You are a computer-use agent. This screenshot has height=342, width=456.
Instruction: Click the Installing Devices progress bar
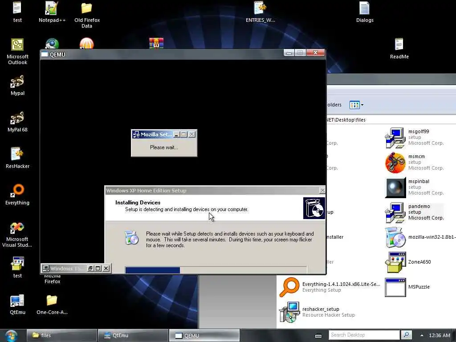coord(216,270)
